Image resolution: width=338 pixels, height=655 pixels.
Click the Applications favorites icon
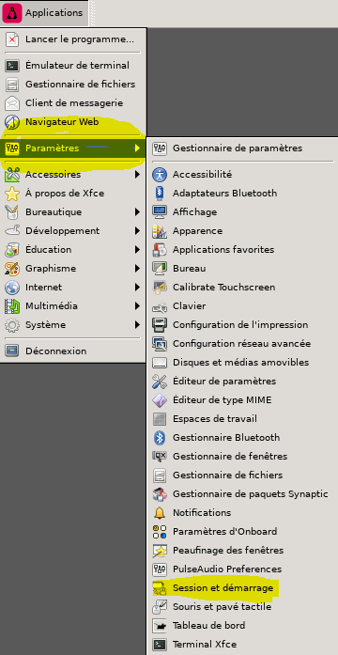[160, 249]
